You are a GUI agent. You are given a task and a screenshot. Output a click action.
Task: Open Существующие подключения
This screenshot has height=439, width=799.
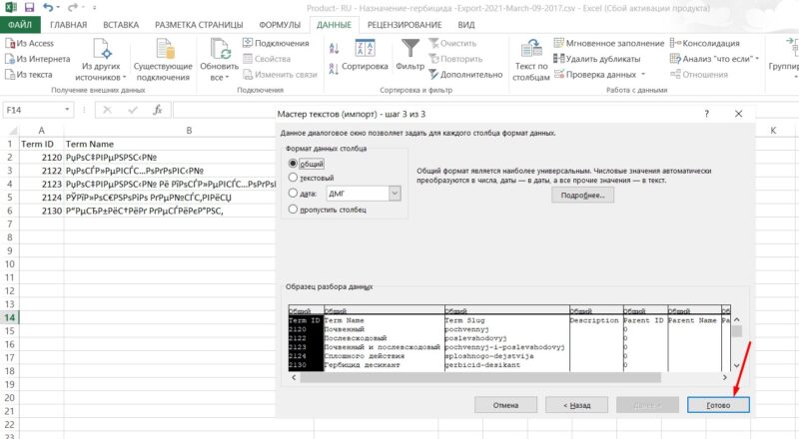163,60
